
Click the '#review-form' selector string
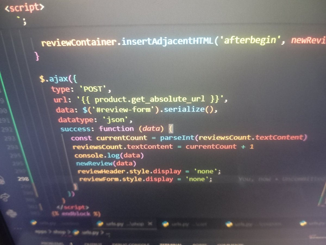pyautogui.click(x=123, y=109)
